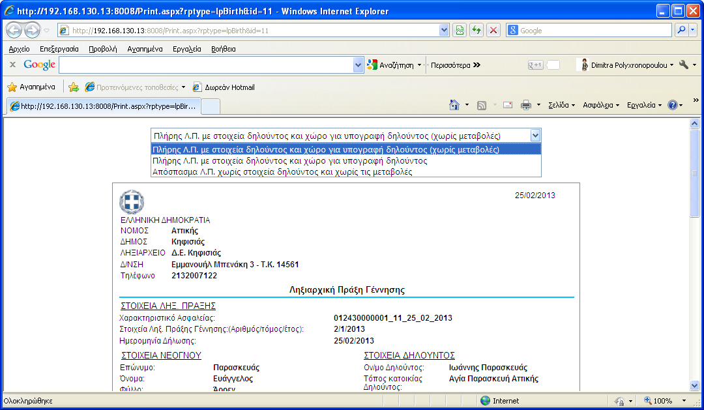Open the Εργαλεία command bar menu

pyautogui.click(x=644, y=105)
